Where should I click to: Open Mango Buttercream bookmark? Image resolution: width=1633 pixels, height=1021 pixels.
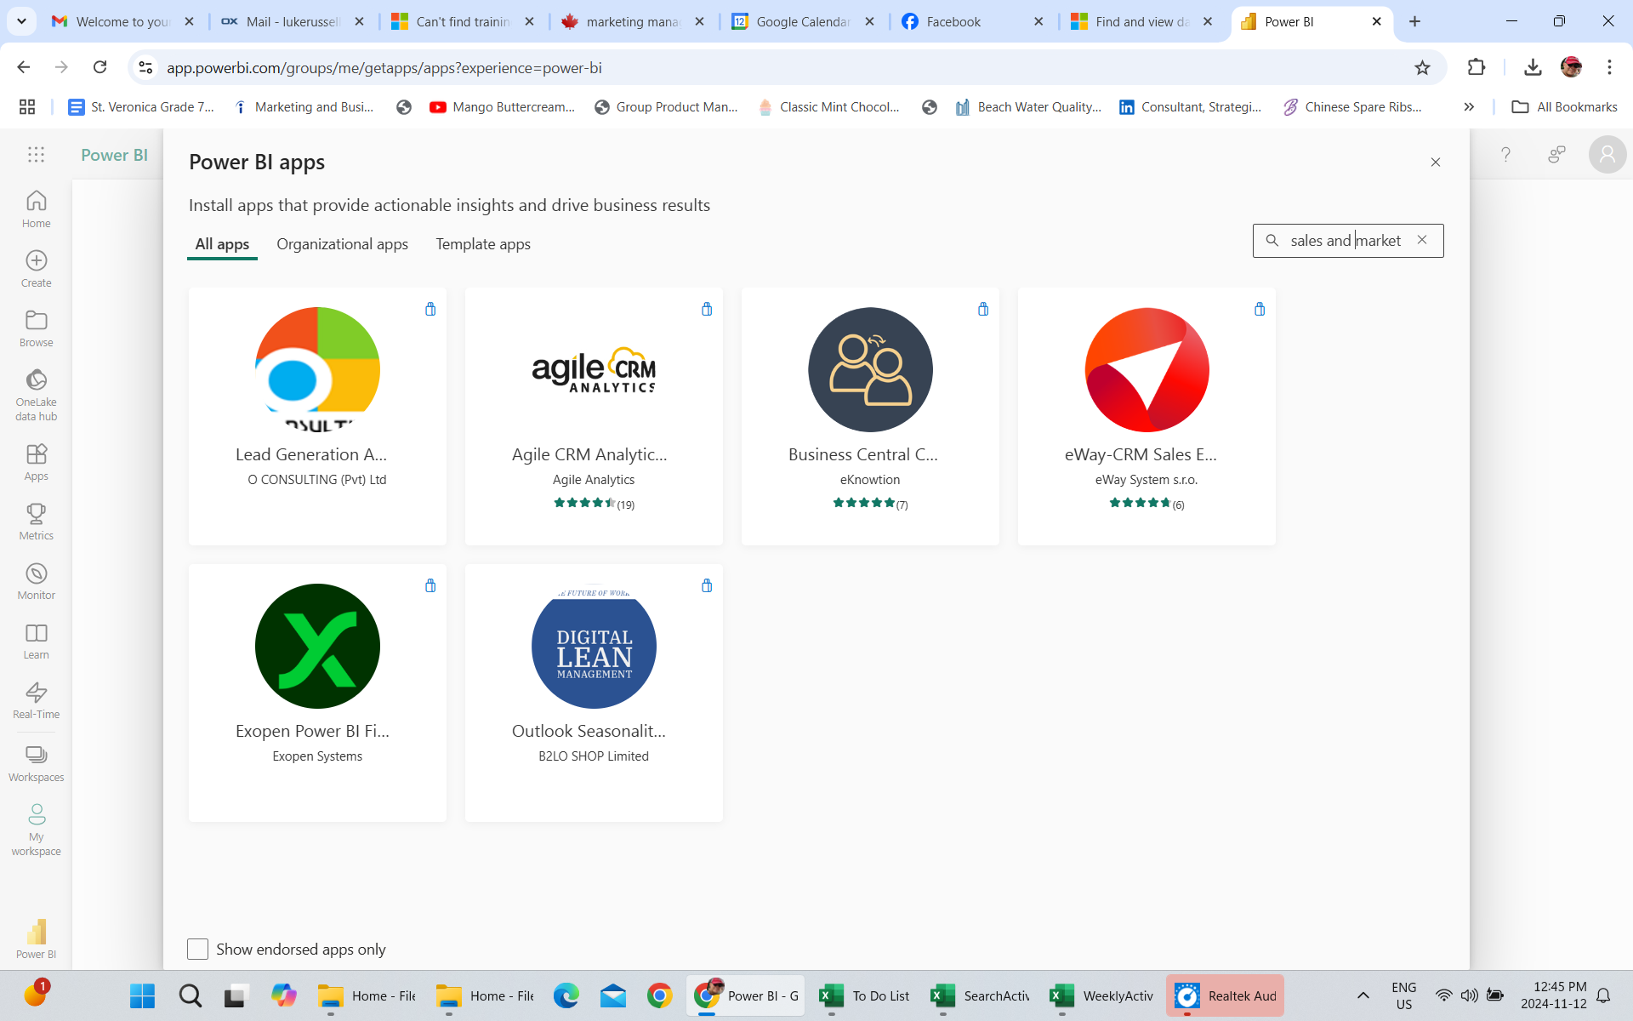point(502,106)
